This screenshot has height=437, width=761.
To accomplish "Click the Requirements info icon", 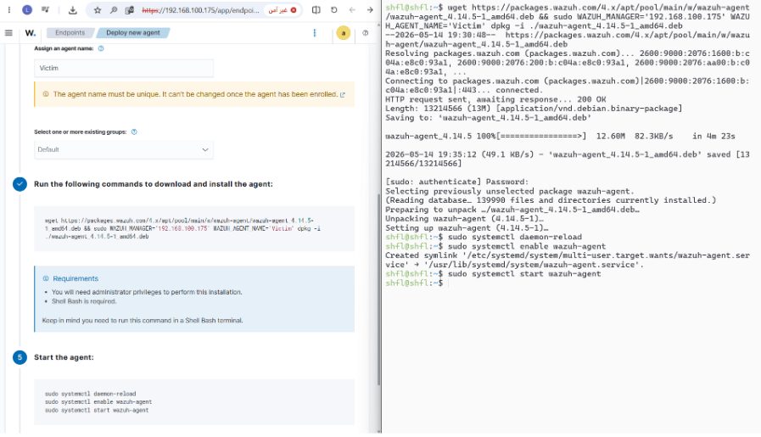I will tap(46, 278).
